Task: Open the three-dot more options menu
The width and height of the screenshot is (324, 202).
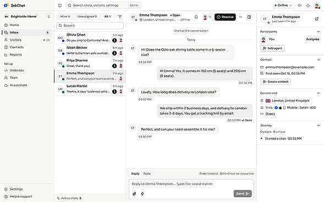Action: coord(240,17)
